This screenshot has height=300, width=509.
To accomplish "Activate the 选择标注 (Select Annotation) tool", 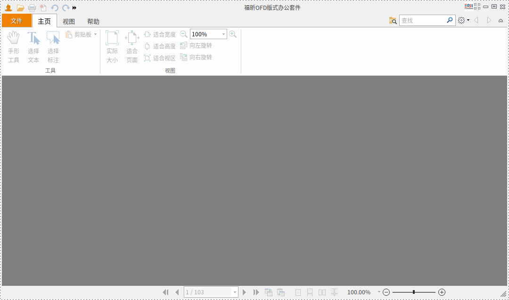I will click(53, 46).
